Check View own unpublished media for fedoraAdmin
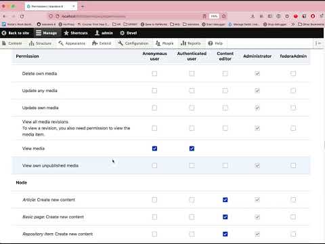Image resolution: width=325 pixels, height=244 pixels. coord(293,165)
